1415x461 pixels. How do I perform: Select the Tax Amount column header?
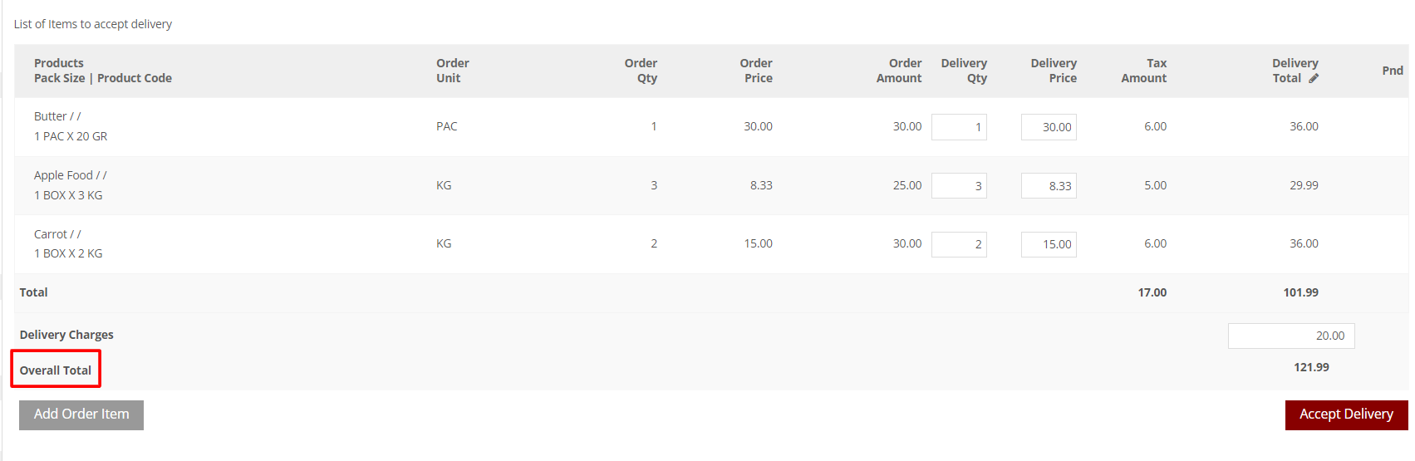click(x=1144, y=71)
